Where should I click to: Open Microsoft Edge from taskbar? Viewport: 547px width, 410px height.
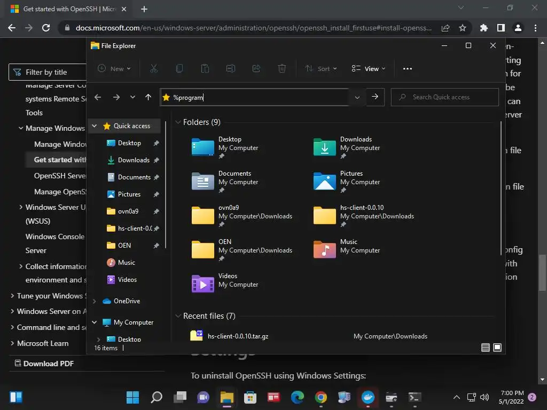click(x=297, y=397)
